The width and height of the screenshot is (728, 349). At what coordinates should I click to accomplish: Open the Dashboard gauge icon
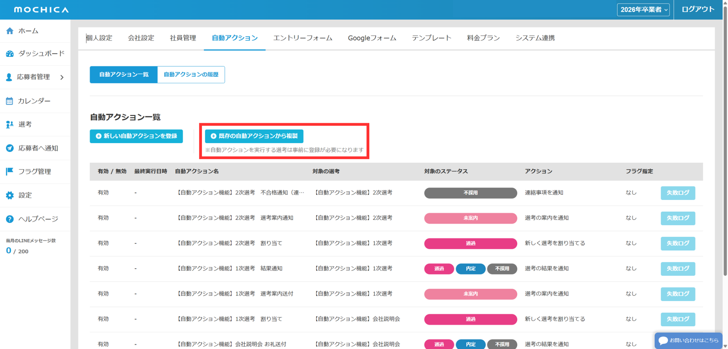pyautogui.click(x=10, y=54)
